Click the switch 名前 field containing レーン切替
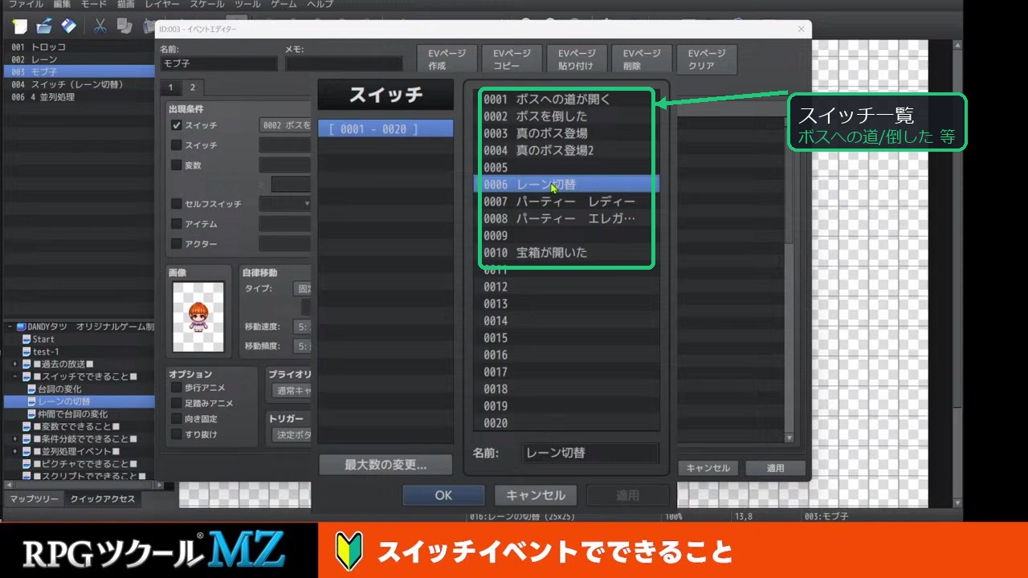Screen dimensions: 1028x578 (590, 453)
